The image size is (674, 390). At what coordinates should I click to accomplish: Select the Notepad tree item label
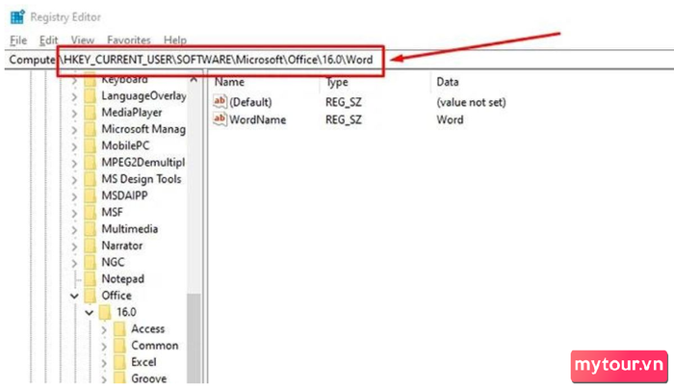click(123, 279)
